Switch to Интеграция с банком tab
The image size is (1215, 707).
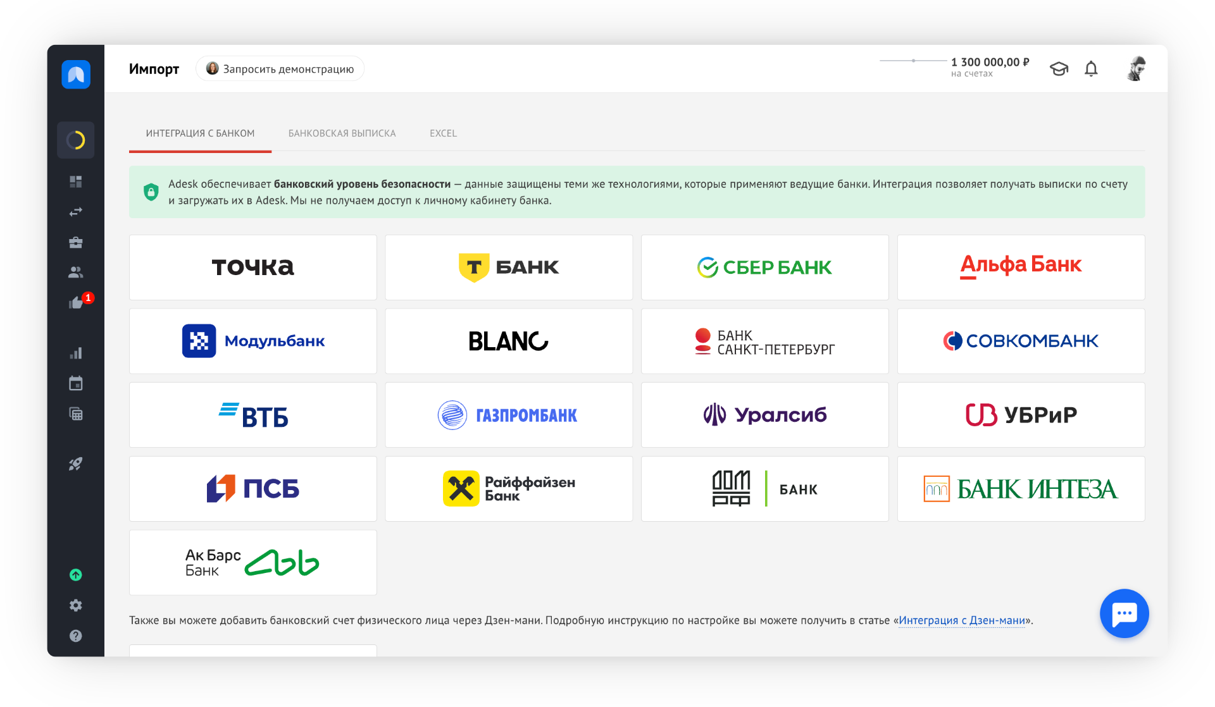(200, 133)
